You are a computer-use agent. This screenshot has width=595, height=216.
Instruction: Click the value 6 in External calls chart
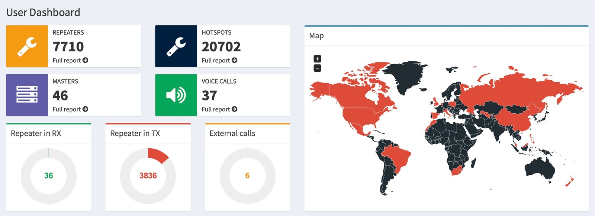pyautogui.click(x=247, y=175)
